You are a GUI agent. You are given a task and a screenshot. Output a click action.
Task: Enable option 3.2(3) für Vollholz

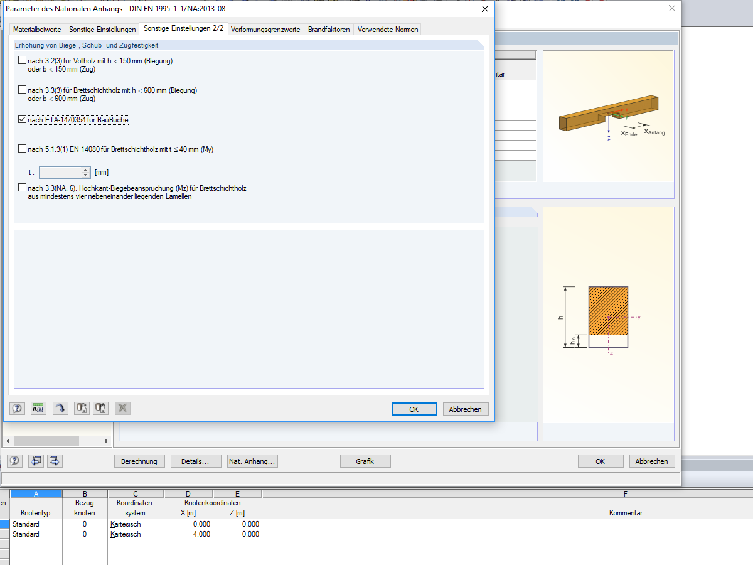click(x=23, y=61)
